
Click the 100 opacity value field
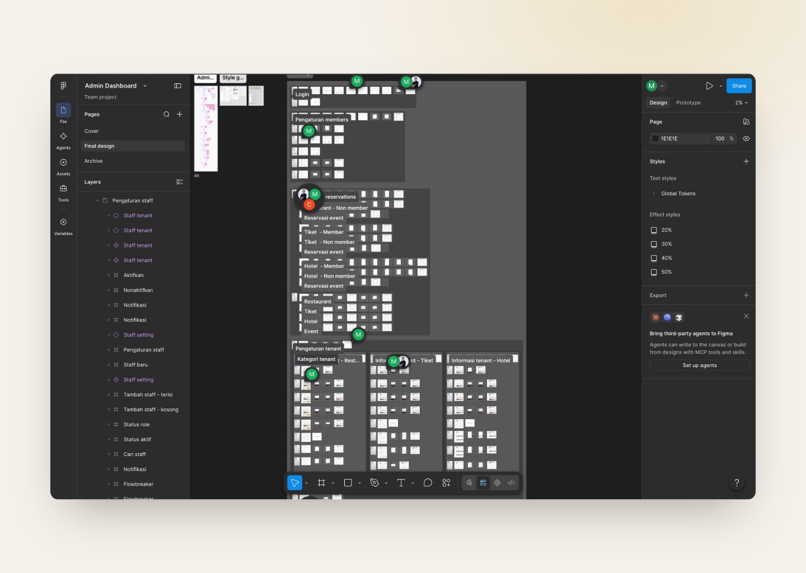(x=720, y=139)
